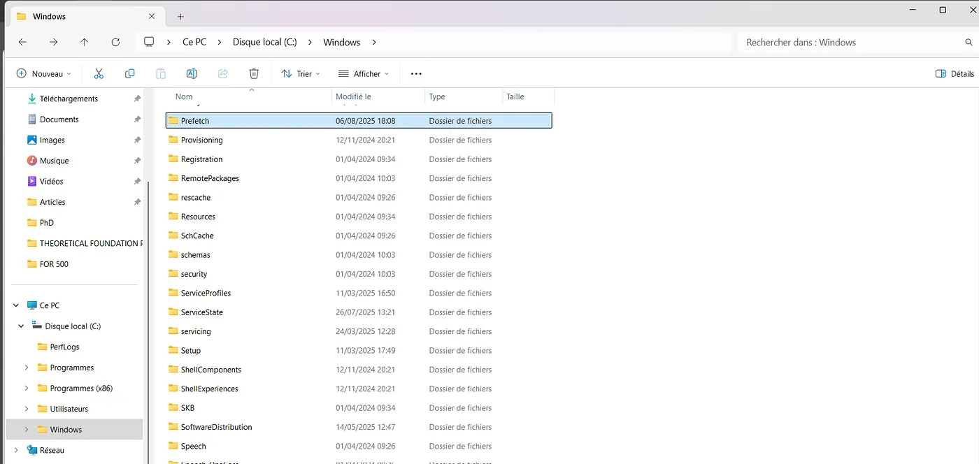Expand the Programmes tree node
The height and width of the screenshot is (464, 979).
coord(27,368)
